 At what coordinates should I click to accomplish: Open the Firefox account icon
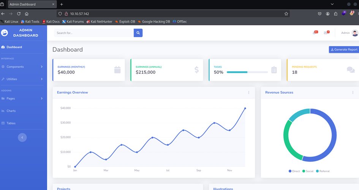[x=327, y=14]
